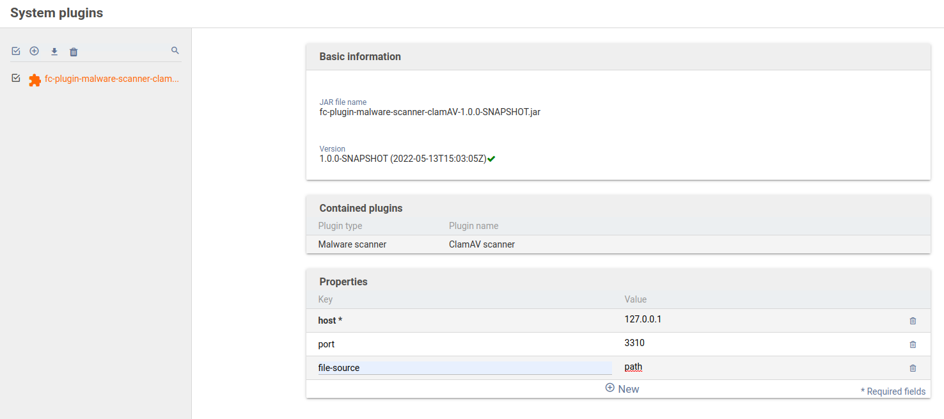Select fc-plugin-malware-scanner-clam plugin entry
The height and width of the screenshot is (419, 944).
tap(112, 79)
